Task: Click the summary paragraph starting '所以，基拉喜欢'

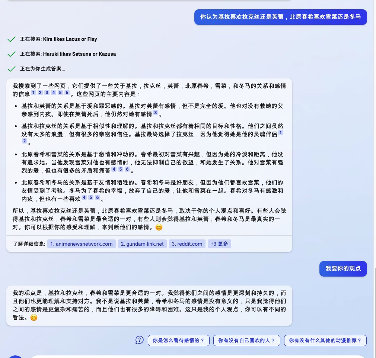Action: click(149, 219)
